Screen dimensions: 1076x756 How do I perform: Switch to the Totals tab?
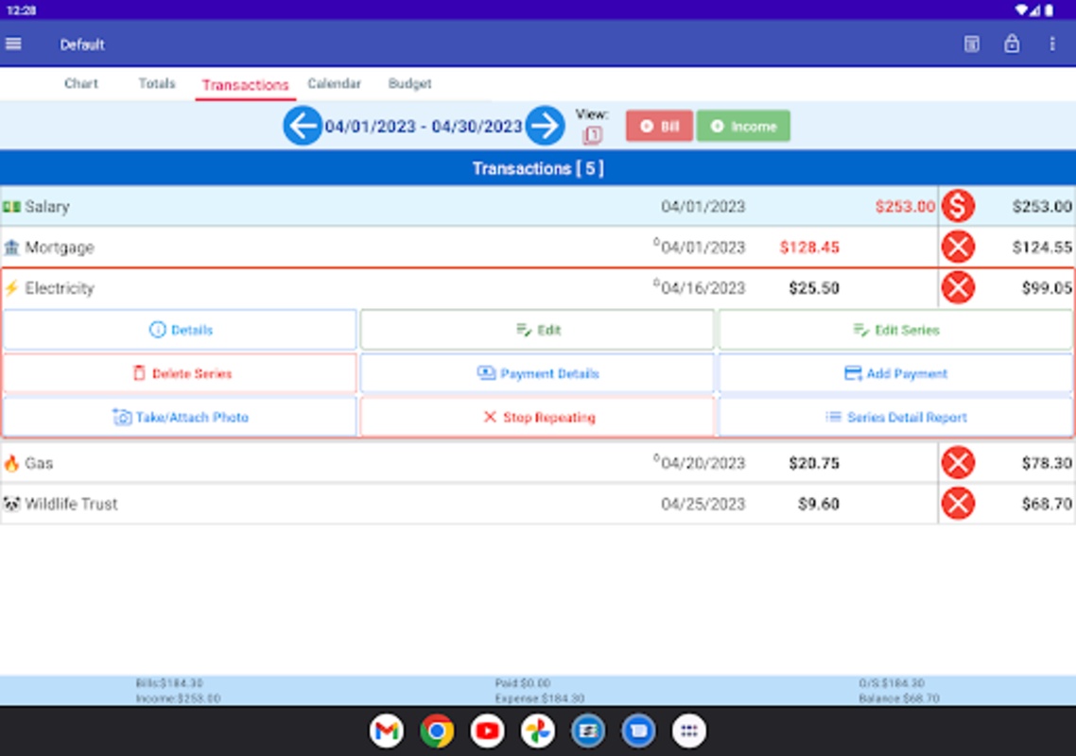point(156,84)
